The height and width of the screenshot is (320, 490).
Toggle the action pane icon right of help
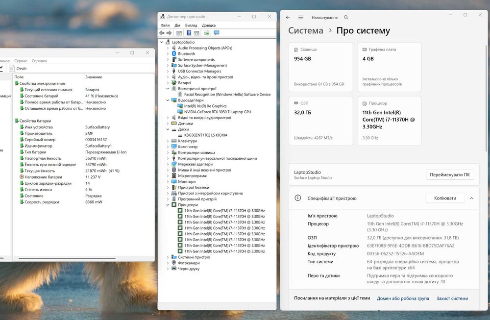click(x=196, y=33)
